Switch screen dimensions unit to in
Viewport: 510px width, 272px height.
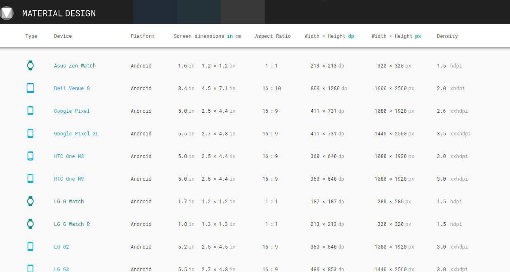[230, 36]
